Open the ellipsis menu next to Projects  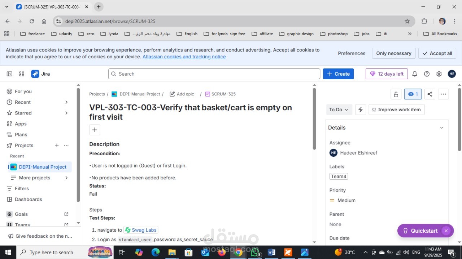point(66,145)
